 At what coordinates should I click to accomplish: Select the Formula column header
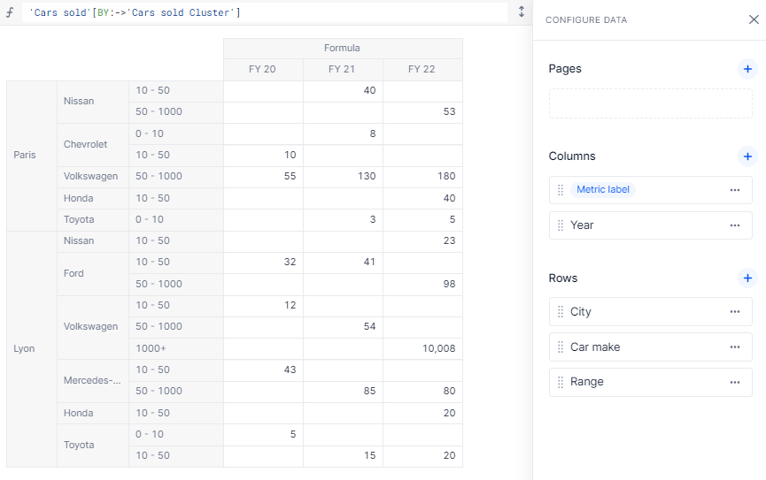point(343,49)
